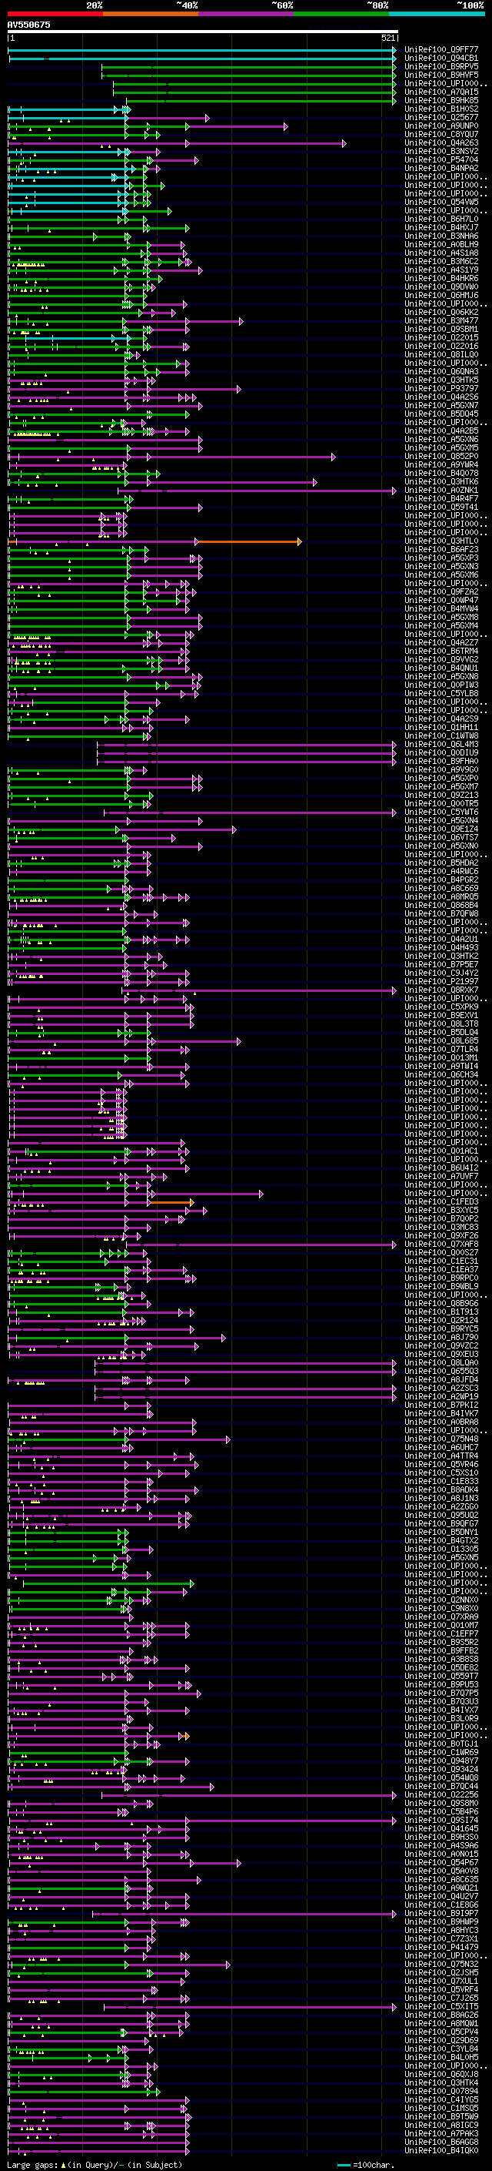Open hit UniRef100_B9HVF5
Image resolution: width=492 pixels, height=2171 pixels.
coord(441,75)
